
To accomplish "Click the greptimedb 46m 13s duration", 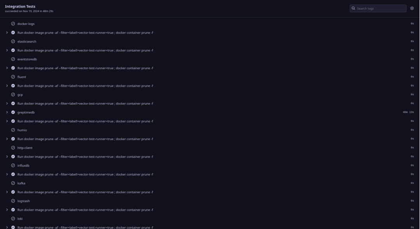I will (408, 112).
